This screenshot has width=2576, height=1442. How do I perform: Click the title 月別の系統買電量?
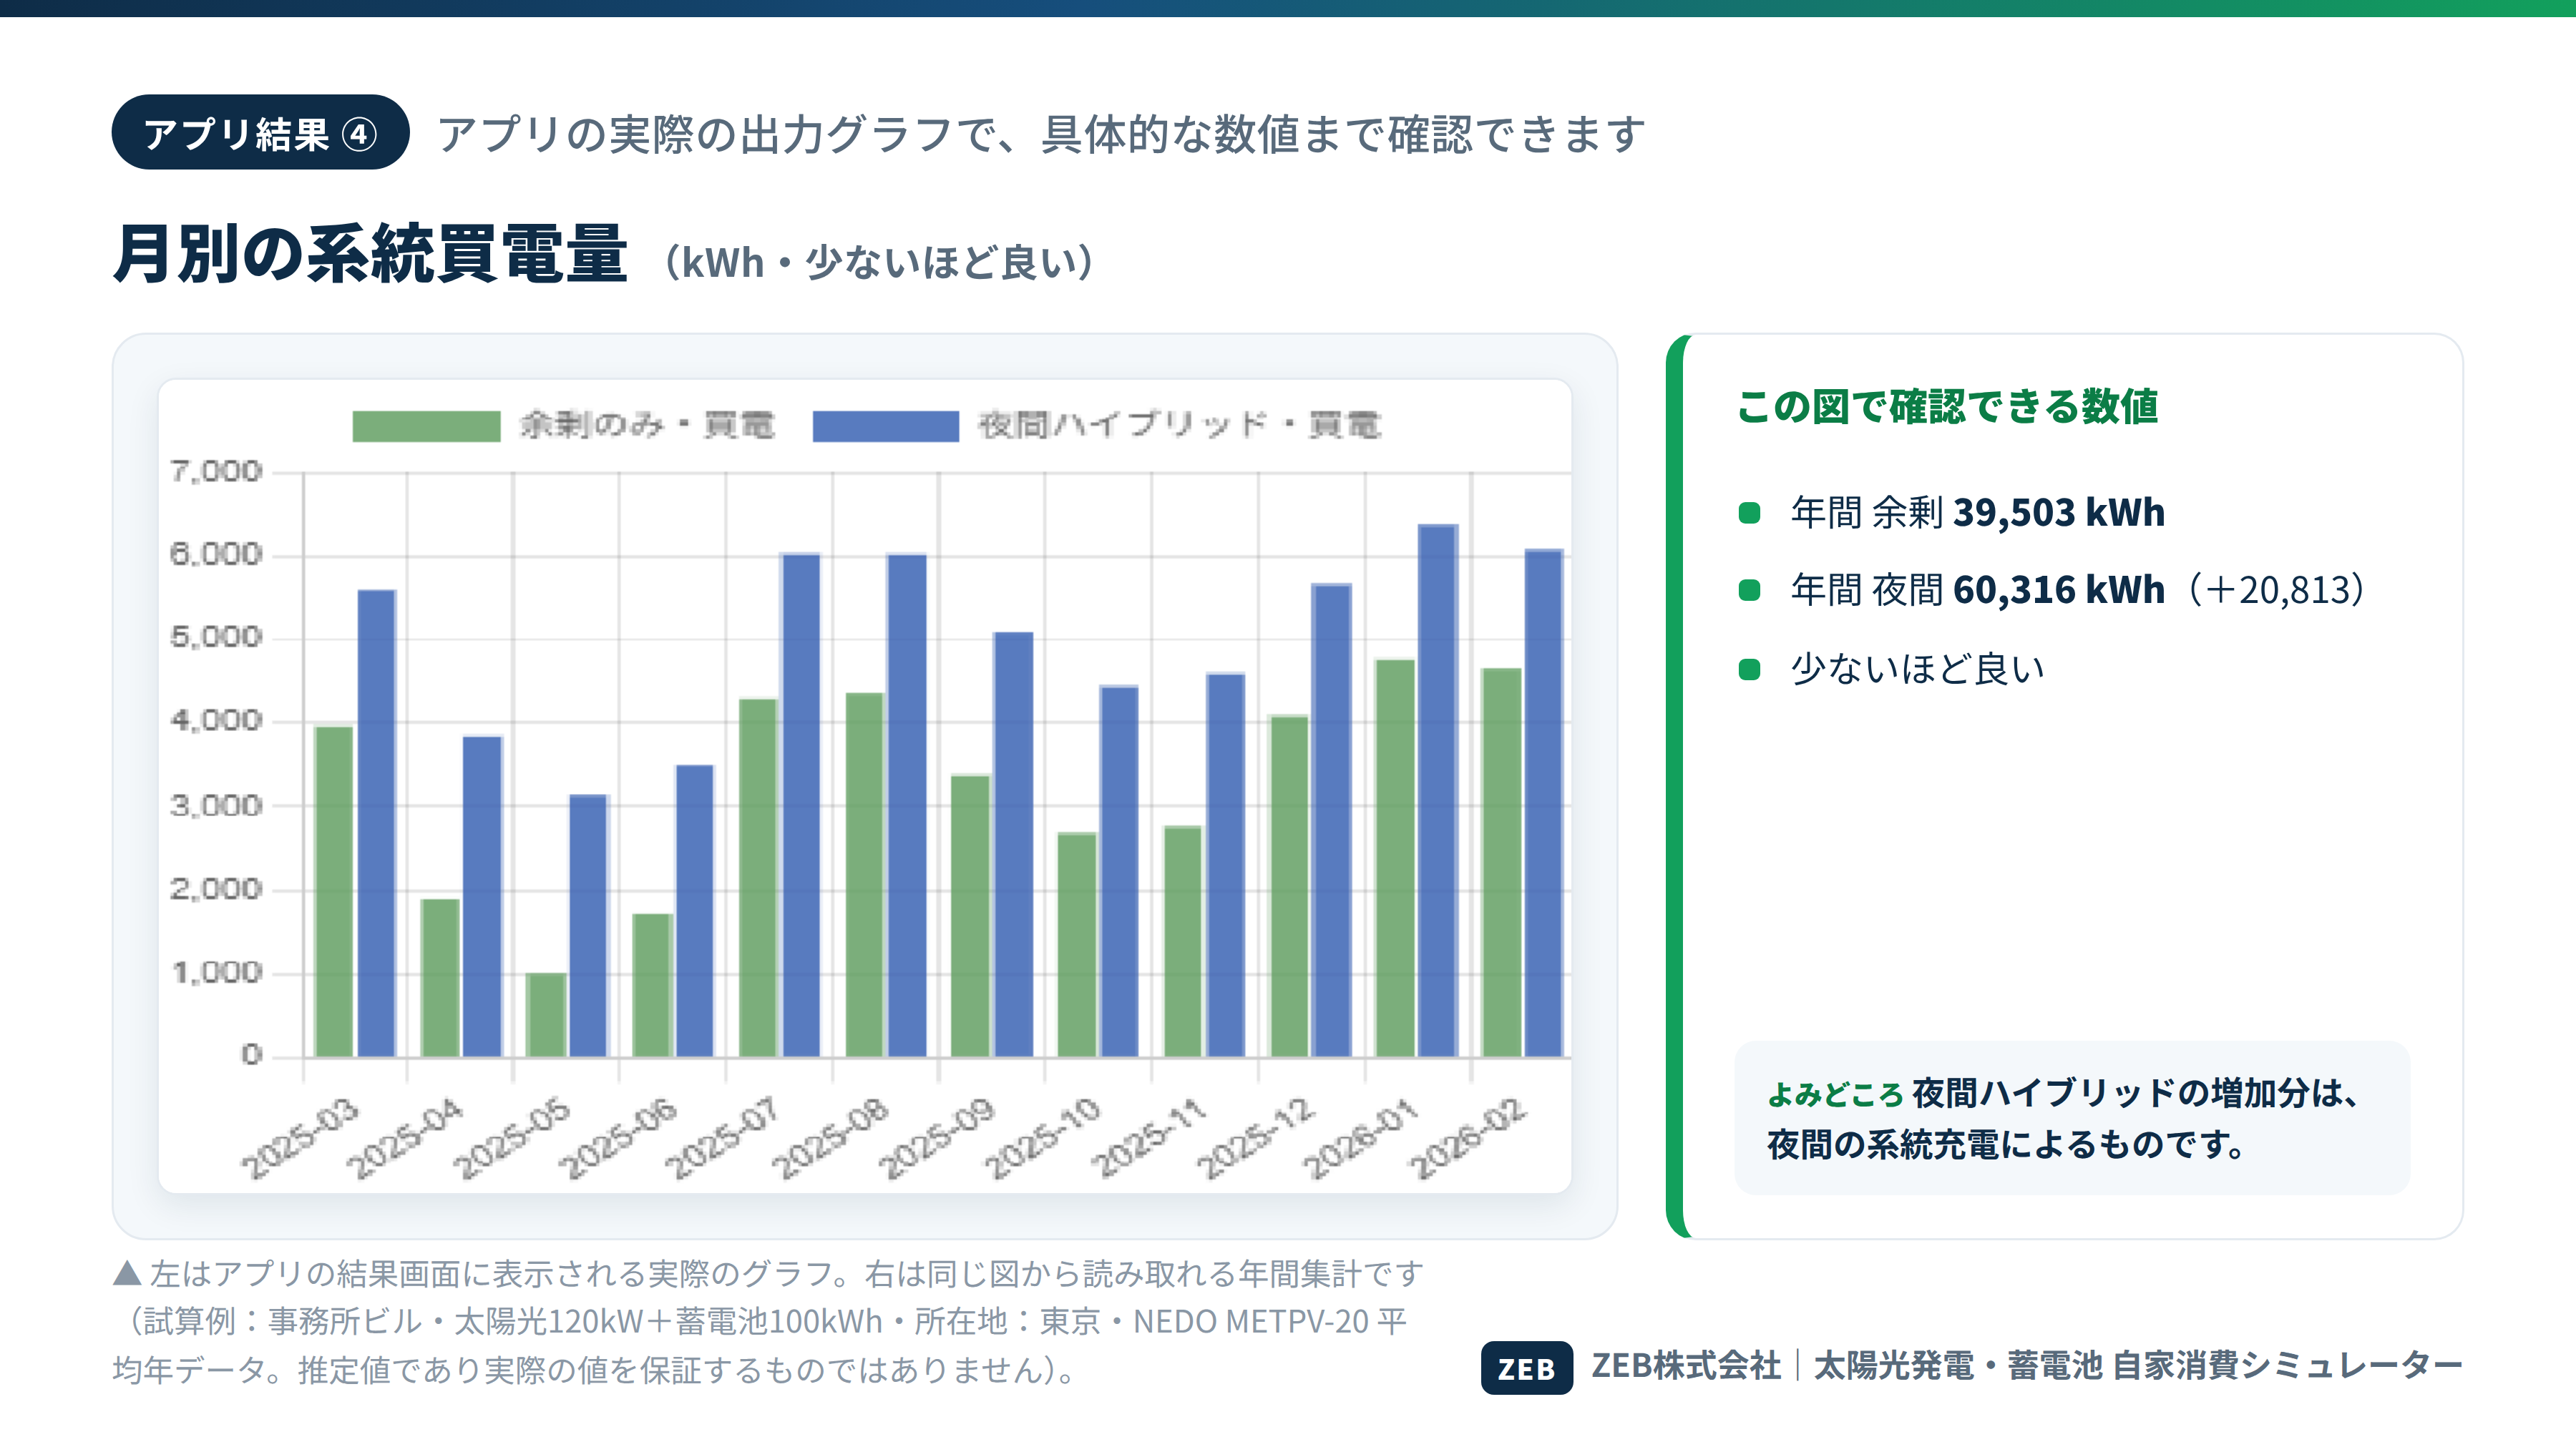(x=370, y=254)
